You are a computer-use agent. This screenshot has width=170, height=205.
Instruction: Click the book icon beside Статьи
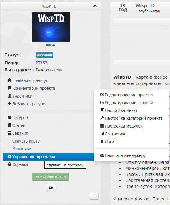(9, 125)
